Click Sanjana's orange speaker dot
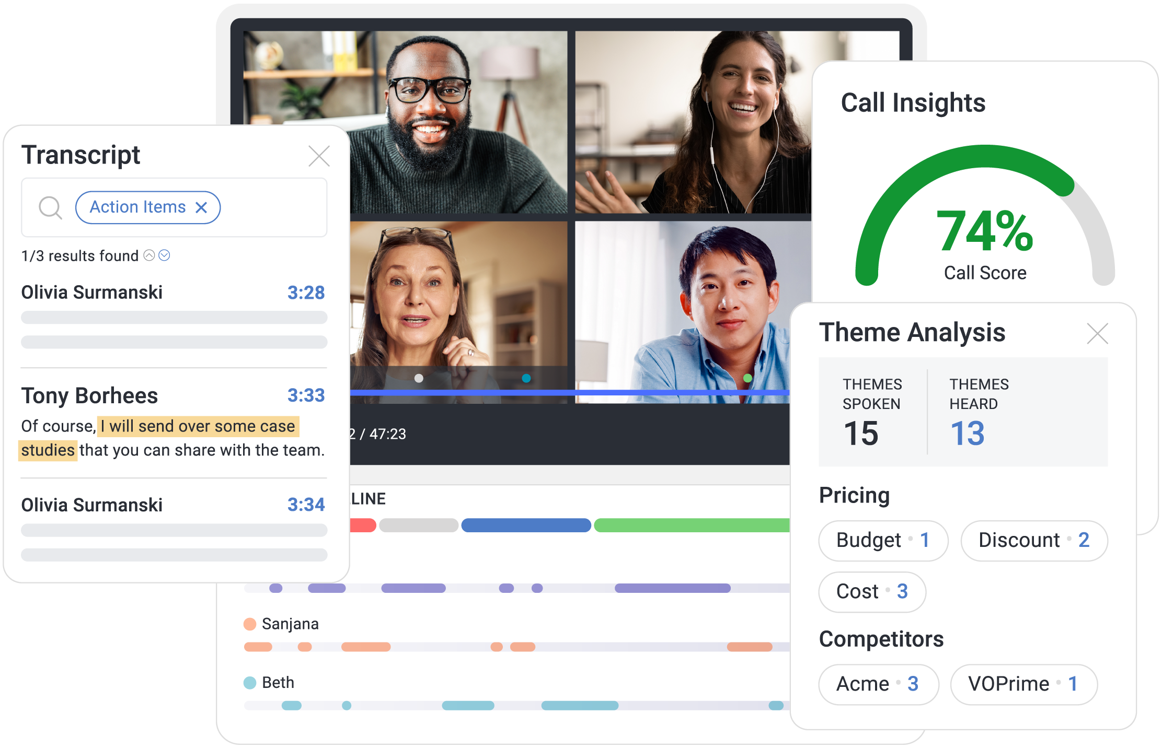This screenshot has width=1162, height=748. 250,624
